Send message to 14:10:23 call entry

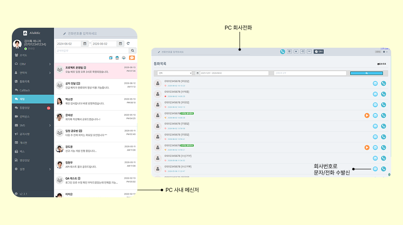coord(375,84)
